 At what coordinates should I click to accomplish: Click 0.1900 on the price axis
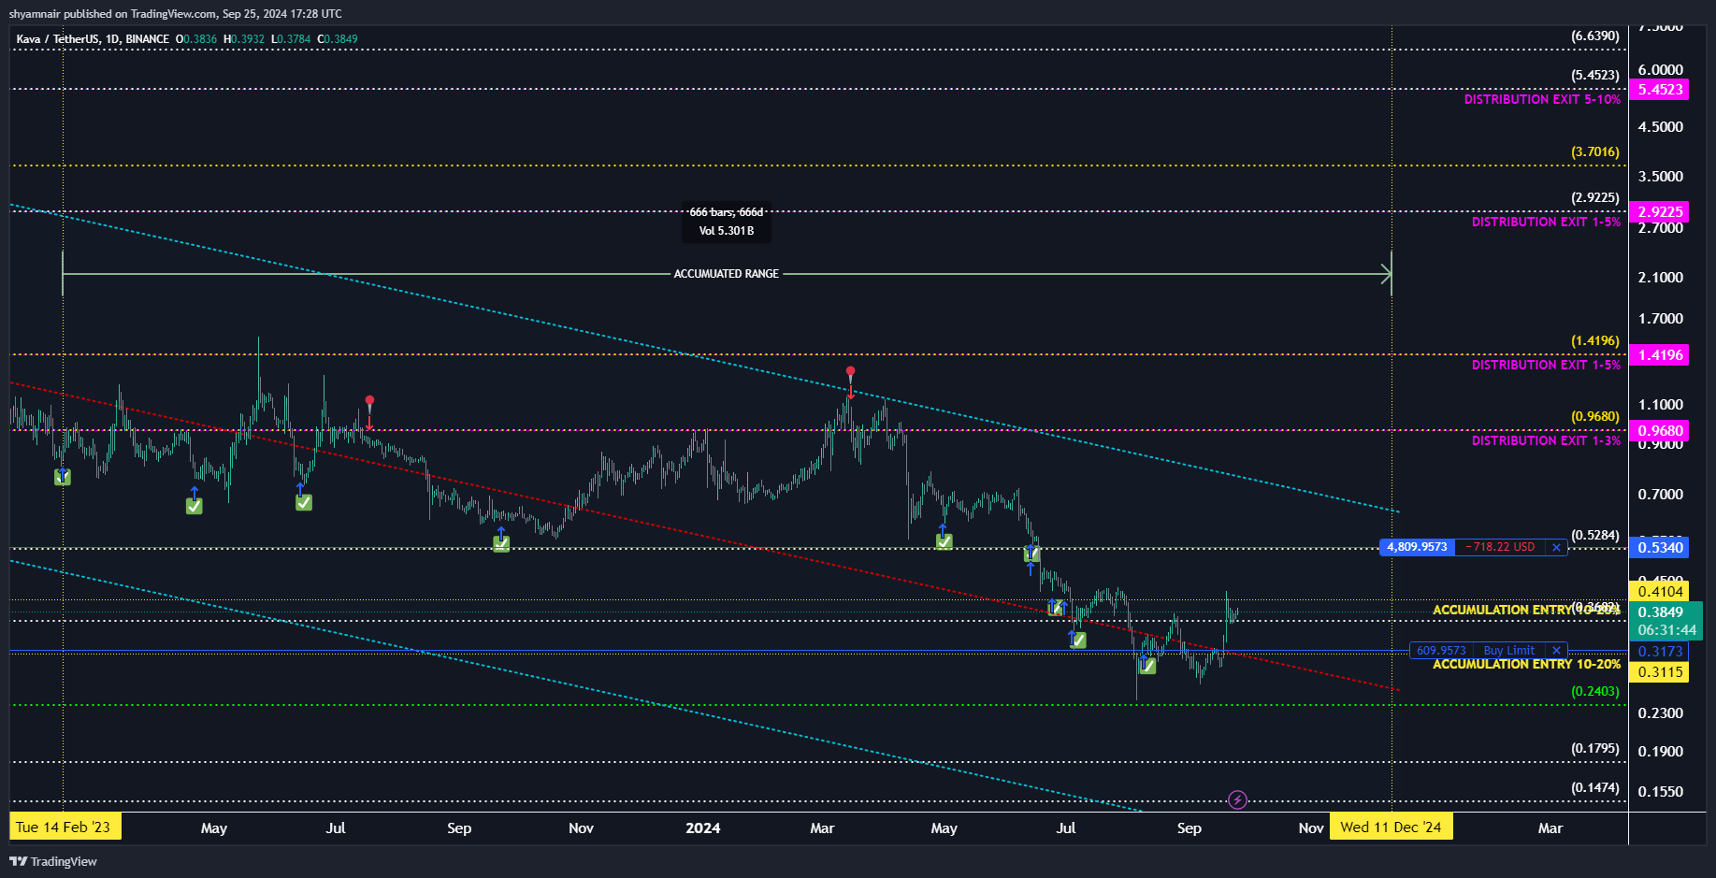pyautogui.click(x=1660, y=752)
